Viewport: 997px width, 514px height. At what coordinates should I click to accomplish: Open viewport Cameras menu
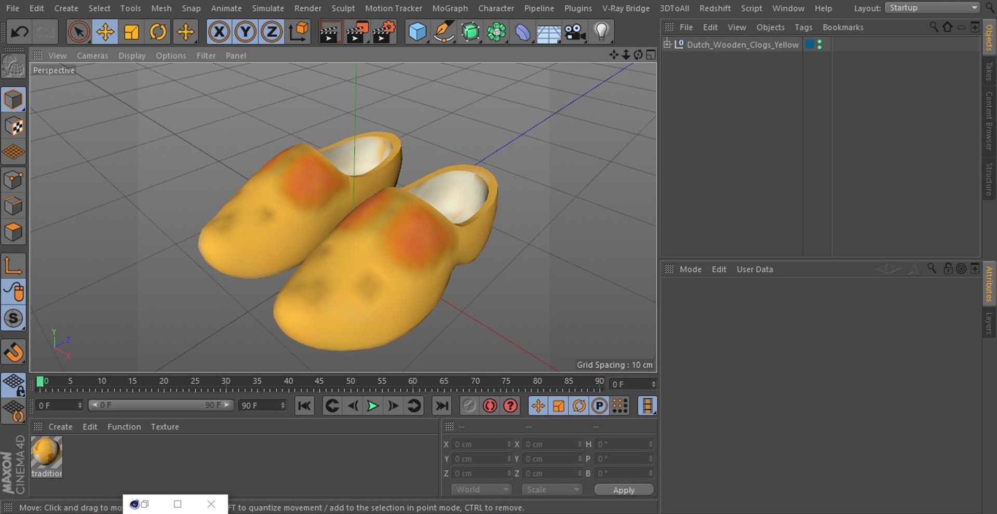click(x=92, y=55)
